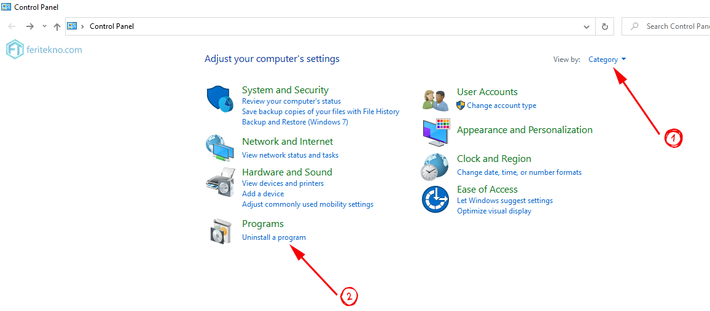This screenshot has width=710, height=311.
Task: Open the Appearance and Personalization monitor icon
Action: (x=437, y=132)
